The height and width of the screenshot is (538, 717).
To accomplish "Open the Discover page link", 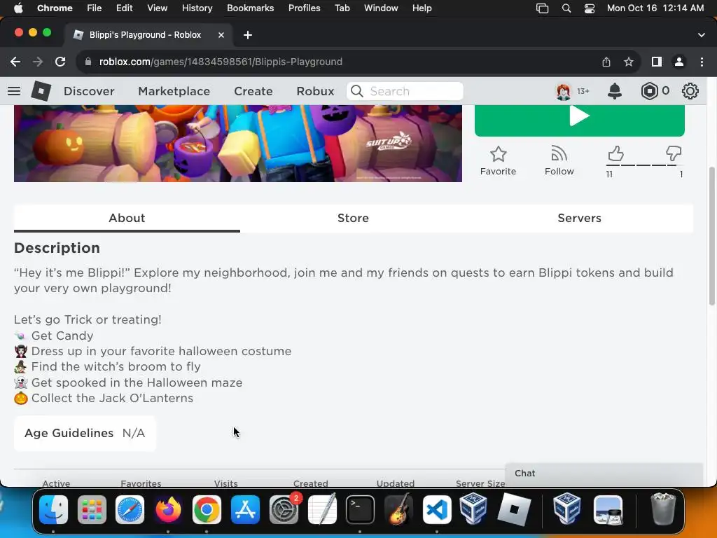I will pyautogui.click(x=89, y=91).
